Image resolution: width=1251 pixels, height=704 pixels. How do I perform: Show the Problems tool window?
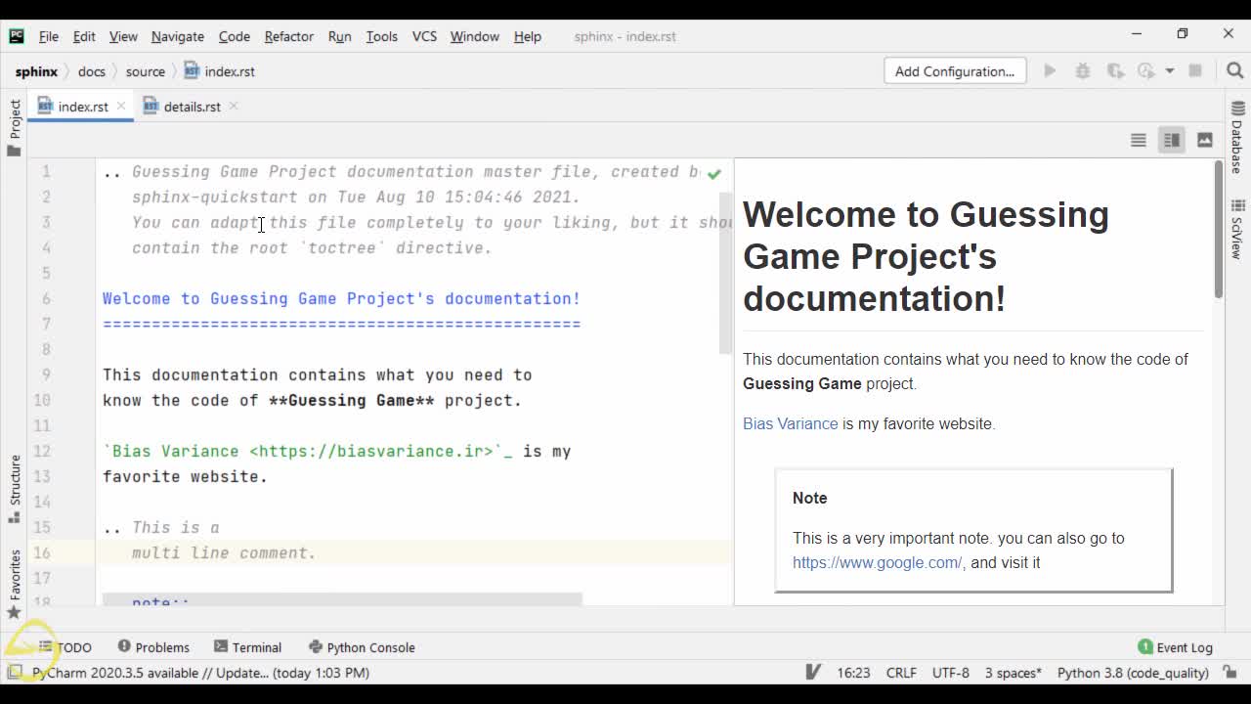click(x=153, y=647)
